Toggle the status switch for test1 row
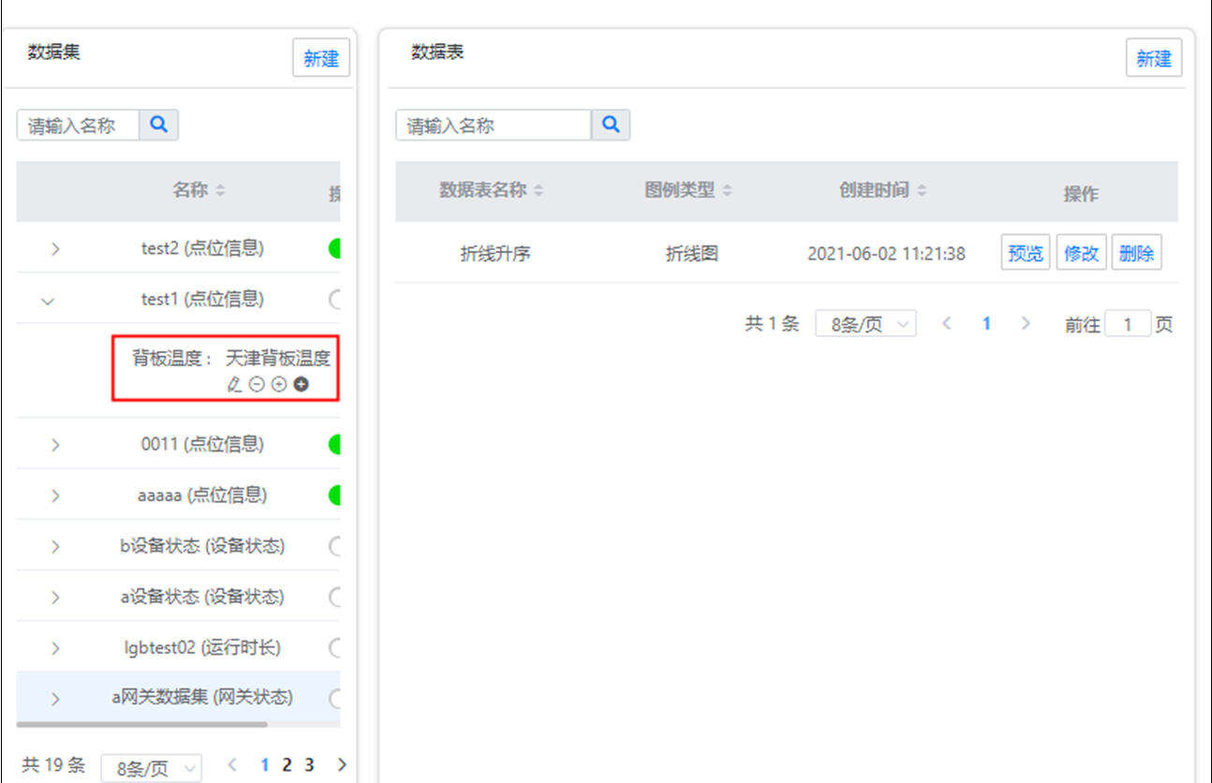This screenshot has height=783, width=1212. click(334, 299)
